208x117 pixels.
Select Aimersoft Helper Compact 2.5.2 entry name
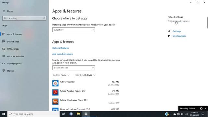75,109
